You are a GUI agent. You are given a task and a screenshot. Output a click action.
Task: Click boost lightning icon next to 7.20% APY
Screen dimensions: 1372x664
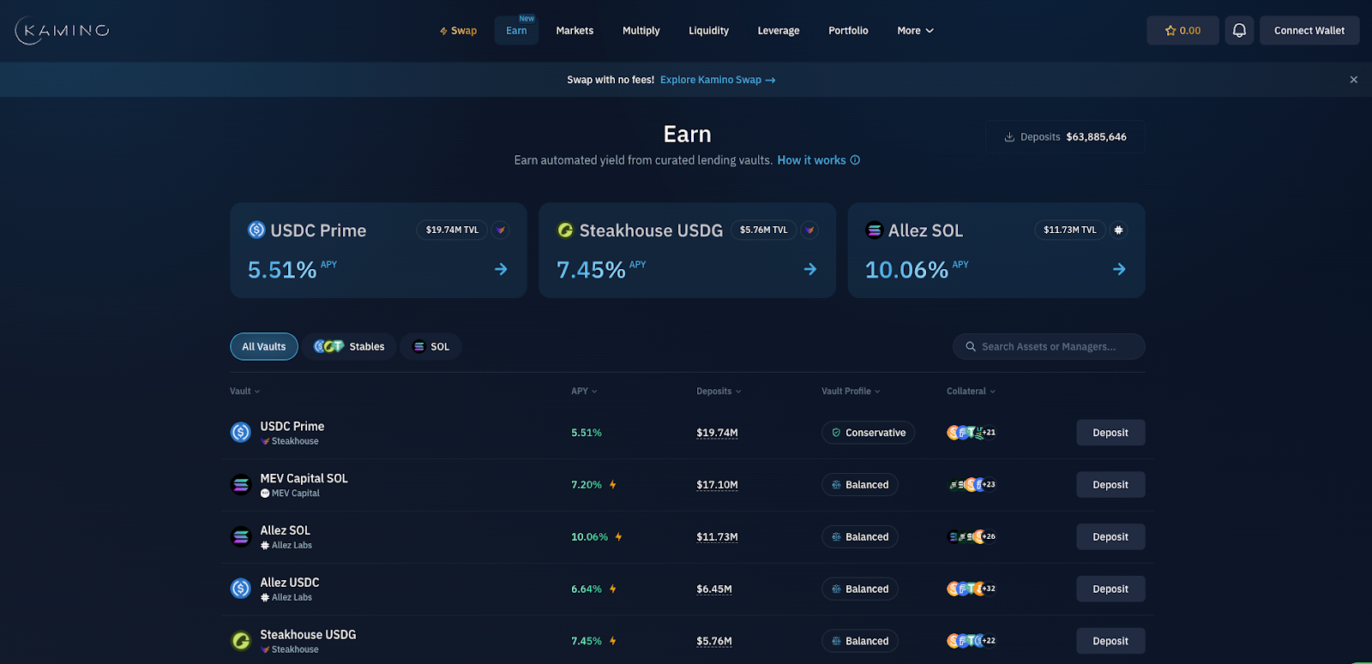tap(613, 485)
